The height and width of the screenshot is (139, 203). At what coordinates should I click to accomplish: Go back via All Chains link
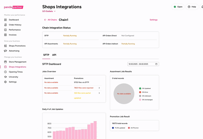(50, 20)
